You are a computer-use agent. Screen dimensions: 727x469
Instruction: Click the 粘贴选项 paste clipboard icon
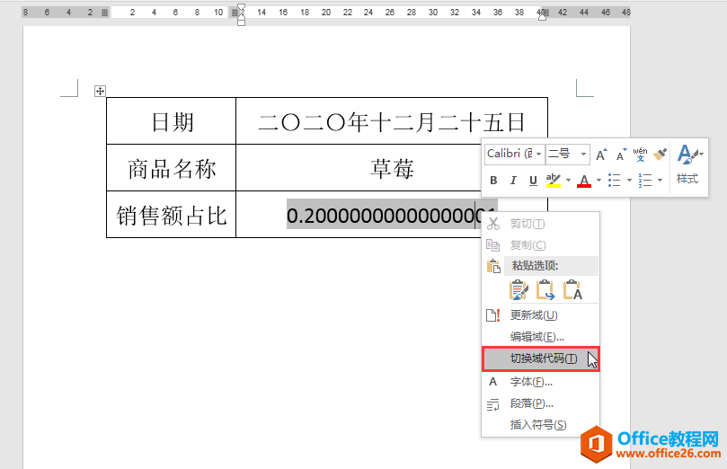point(493,266)
